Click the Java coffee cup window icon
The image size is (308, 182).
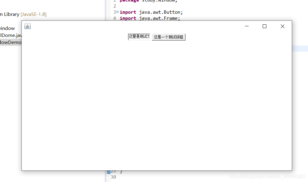click(28, 26)
